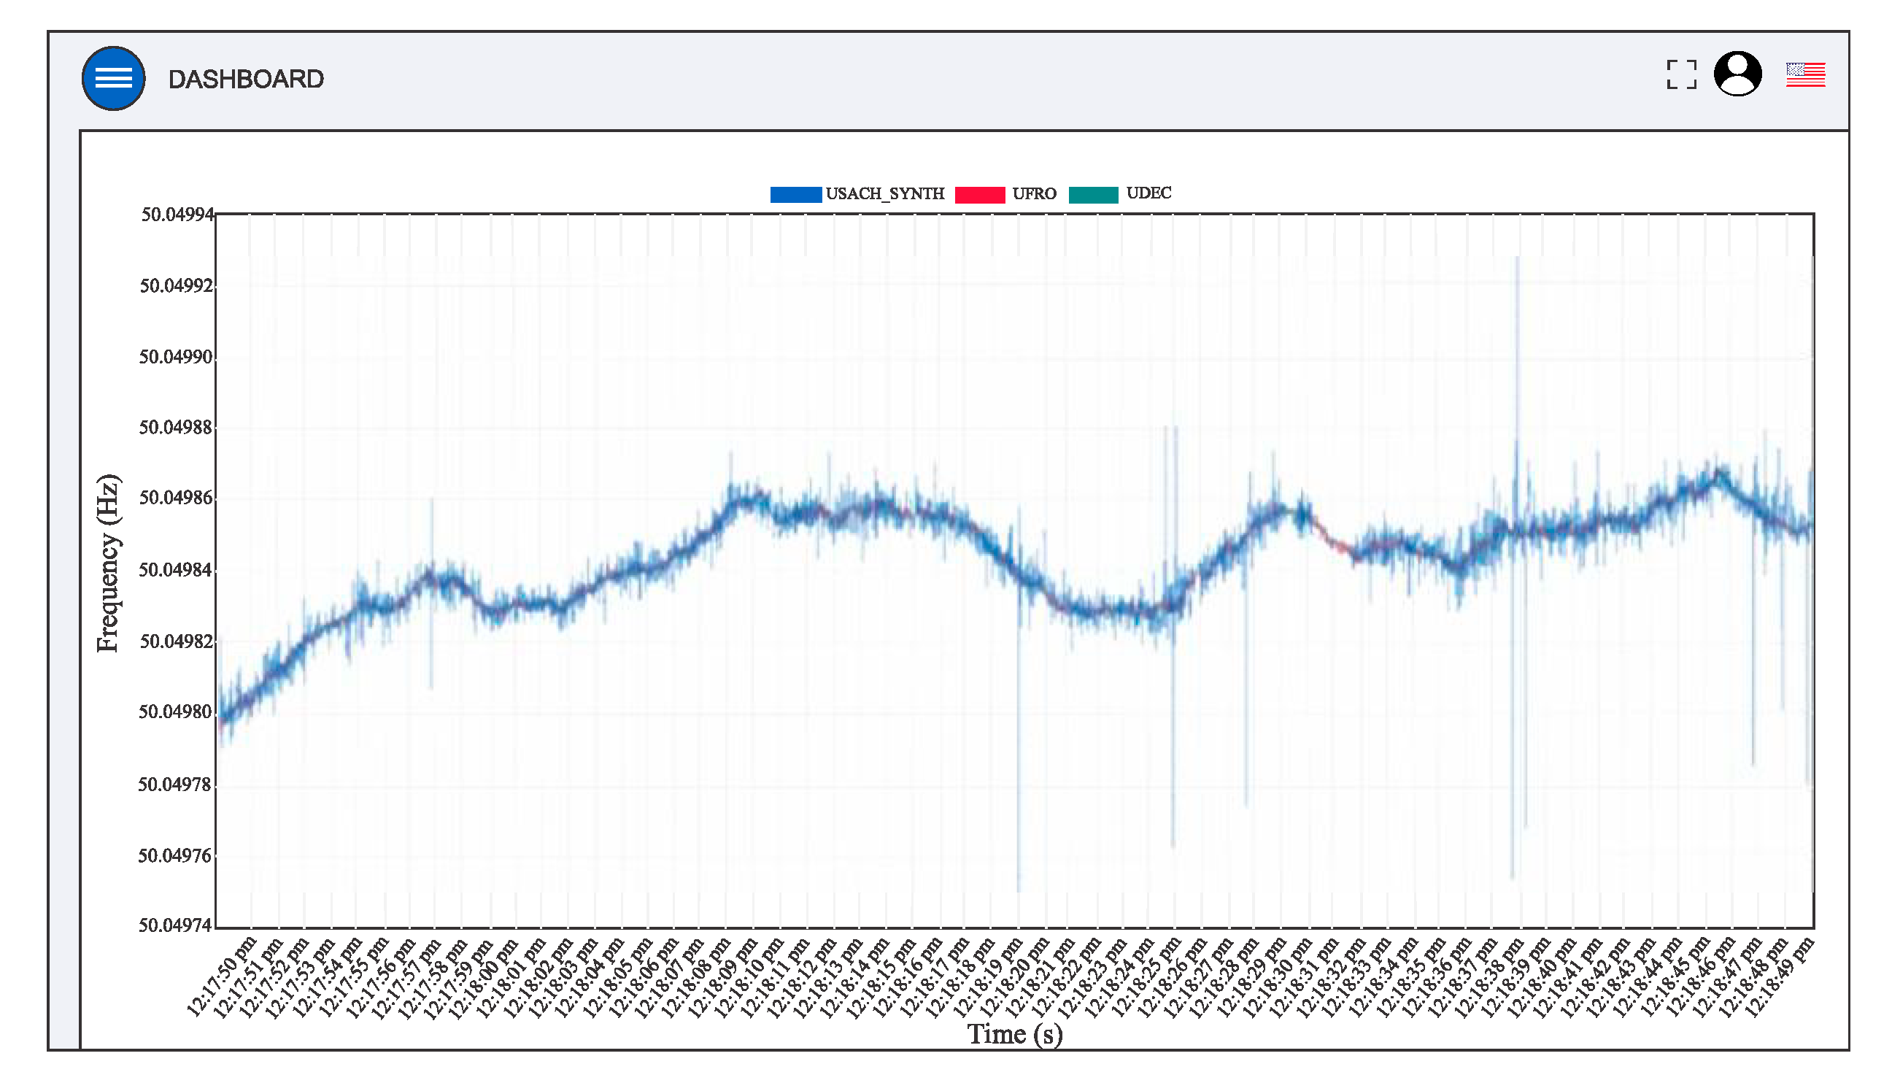Click the 12:17:50 pm x-axis tick label
Viewport: 1892px width, 1083px height.
(x=222, y=976)
